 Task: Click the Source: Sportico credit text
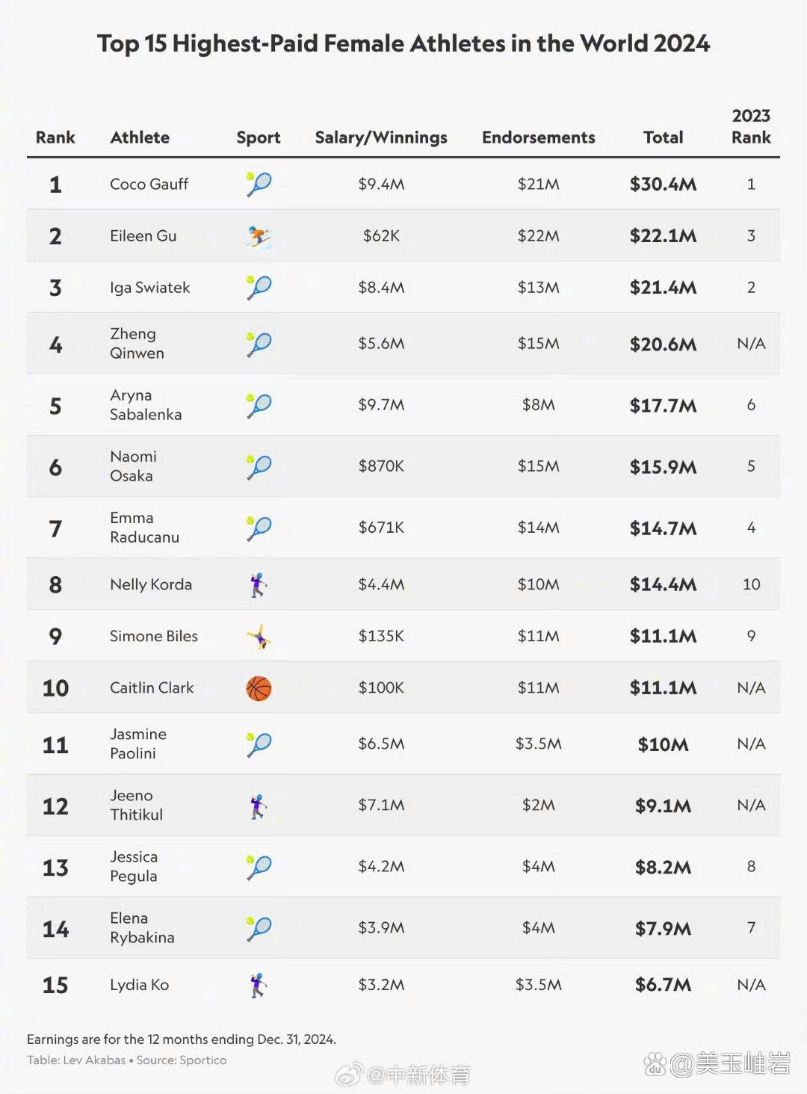click(x=182, y=1060)
